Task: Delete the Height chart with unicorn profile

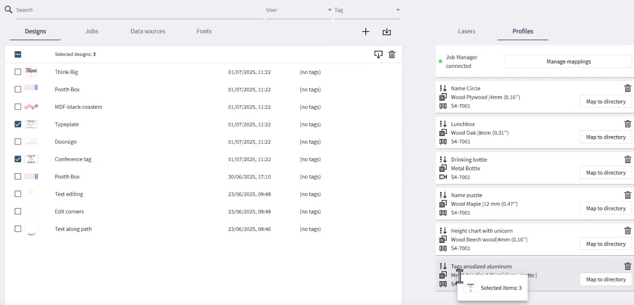Action: click(x=627, y=231)
